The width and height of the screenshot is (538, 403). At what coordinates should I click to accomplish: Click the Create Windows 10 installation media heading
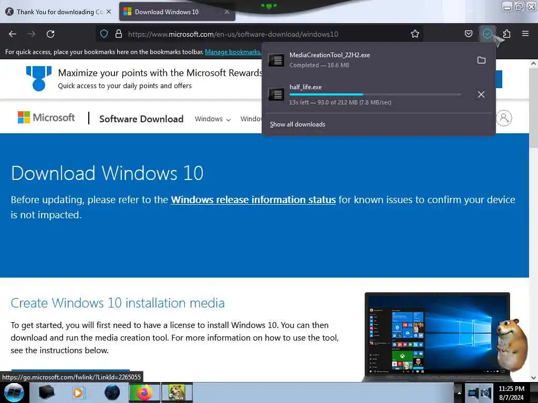click(x=118, y=303)
